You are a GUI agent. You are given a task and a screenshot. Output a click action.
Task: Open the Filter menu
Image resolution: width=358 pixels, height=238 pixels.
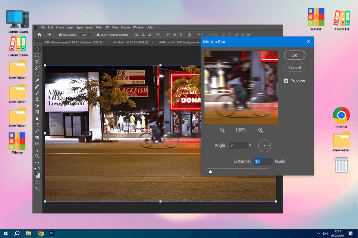[99, 27]
